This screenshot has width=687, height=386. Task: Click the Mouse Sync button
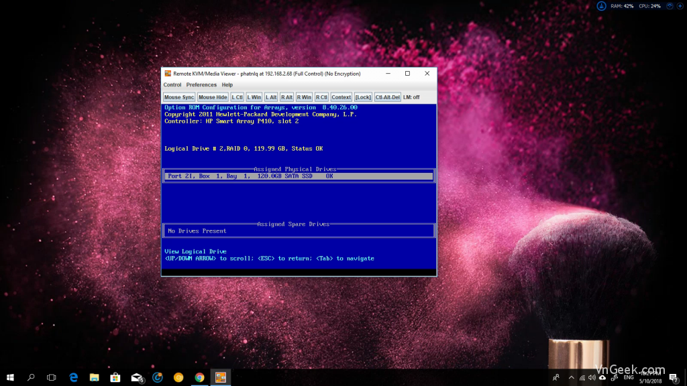click(x=178, y=97)
